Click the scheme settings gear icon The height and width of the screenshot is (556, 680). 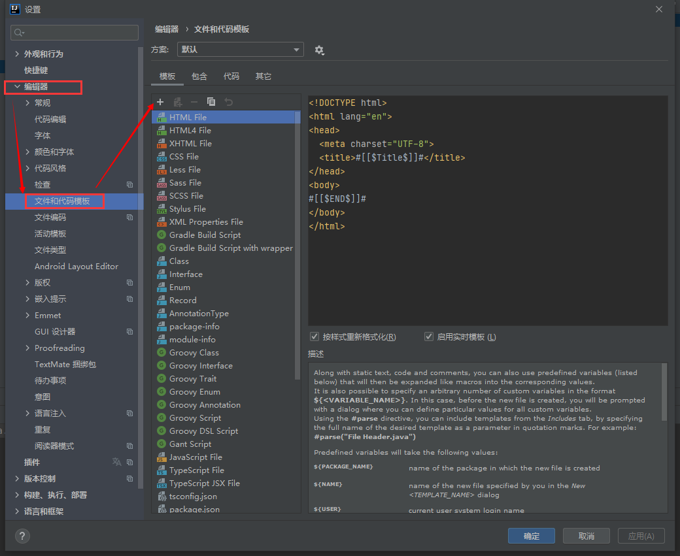(x=319, y=50)
